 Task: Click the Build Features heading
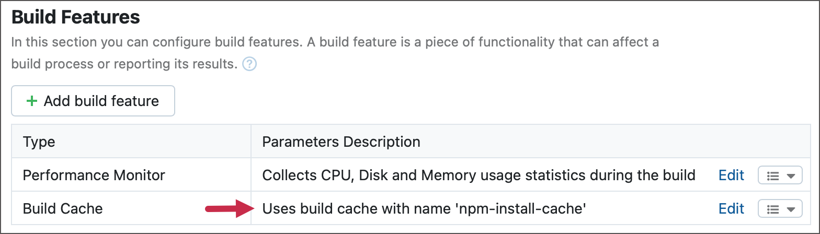[76, 18]
